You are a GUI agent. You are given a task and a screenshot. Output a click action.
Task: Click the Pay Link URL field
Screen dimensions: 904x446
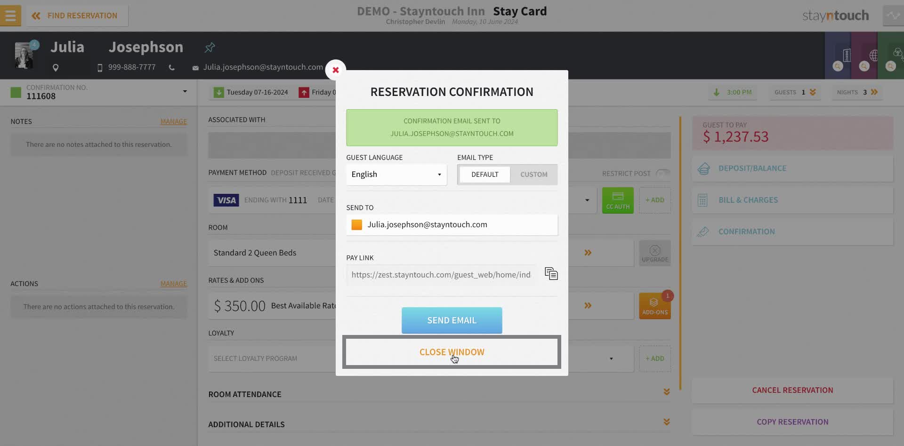[x=441, y=275]
